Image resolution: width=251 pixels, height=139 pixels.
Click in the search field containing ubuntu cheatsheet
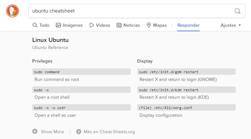(x=131, y=11)
